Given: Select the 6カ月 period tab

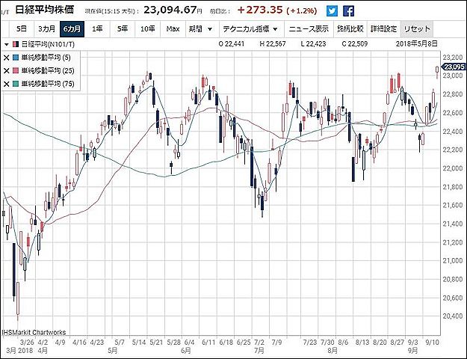Looking at the screenshot, I should 72,29.
